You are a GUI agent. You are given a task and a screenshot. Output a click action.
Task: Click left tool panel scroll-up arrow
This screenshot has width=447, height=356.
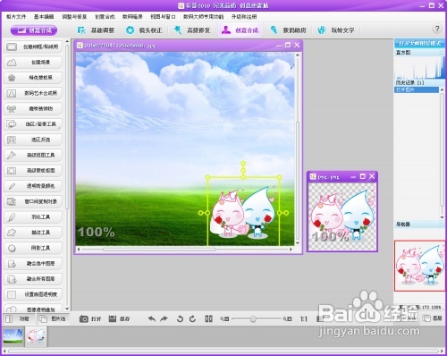tap(67, 42)
